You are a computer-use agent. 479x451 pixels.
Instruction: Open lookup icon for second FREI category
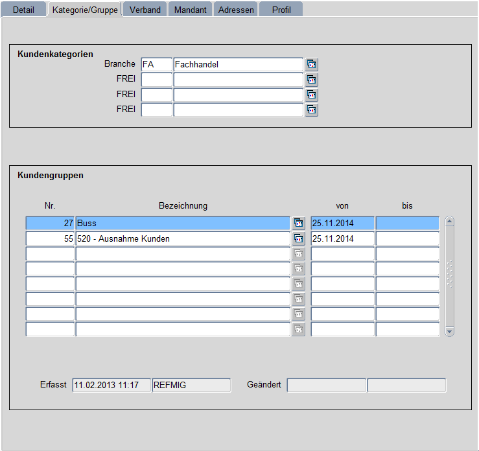coord(312,95)
